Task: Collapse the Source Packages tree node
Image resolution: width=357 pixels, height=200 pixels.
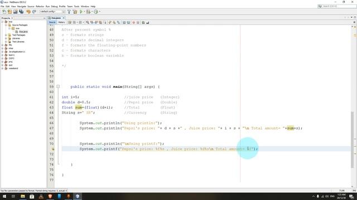Action: point(6,25)
